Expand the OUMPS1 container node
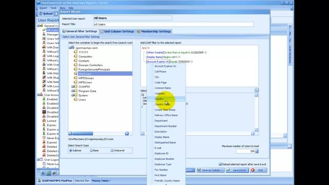Image resolution: width=329 pixels, height=185 pixels. point(72,87)
